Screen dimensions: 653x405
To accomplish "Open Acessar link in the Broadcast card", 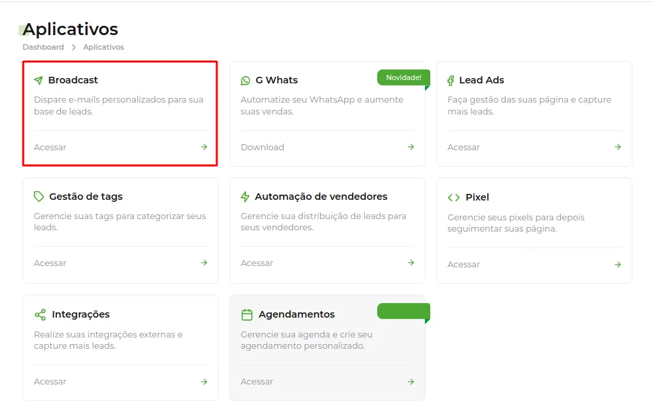I will (50, 147).
